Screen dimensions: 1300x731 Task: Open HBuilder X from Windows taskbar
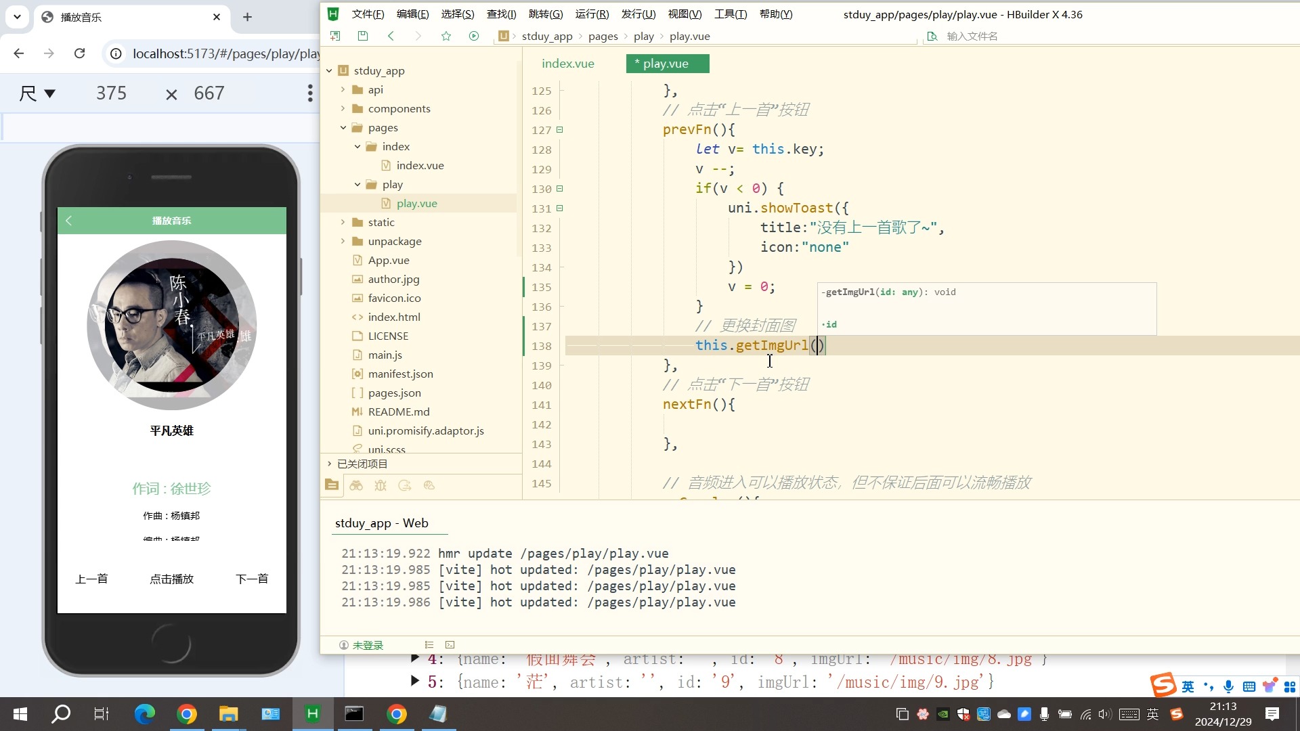click(312, 713)
